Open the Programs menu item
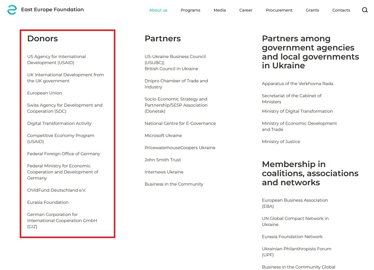374x270 pixels. click(190, 10)
